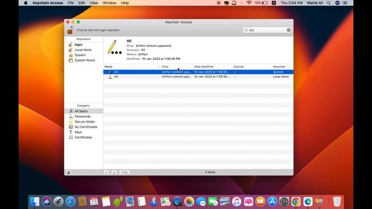Click the screen recording indicator in menu bar
372x209 pixels.
219,3
